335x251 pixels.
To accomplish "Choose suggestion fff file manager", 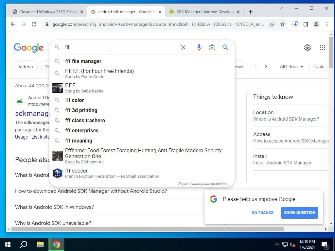I will (x=142, y=61).
